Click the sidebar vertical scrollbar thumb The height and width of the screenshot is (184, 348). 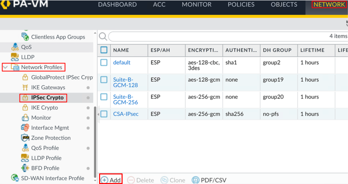pyautogui.click(x=95, y=142)
